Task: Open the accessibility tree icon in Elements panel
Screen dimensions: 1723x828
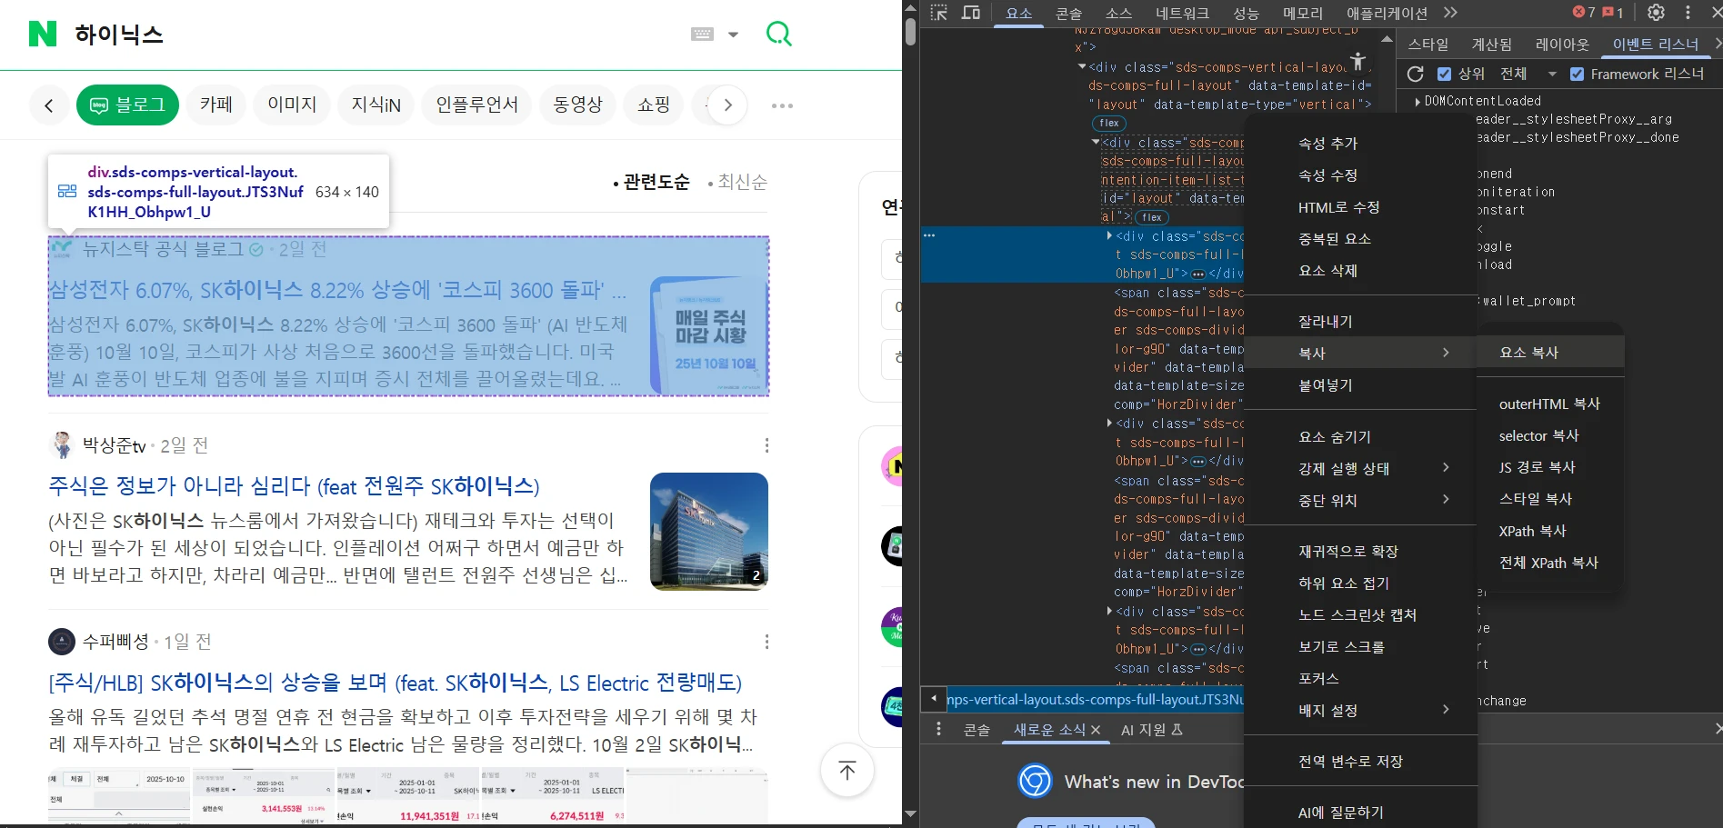Action: 1357,62
